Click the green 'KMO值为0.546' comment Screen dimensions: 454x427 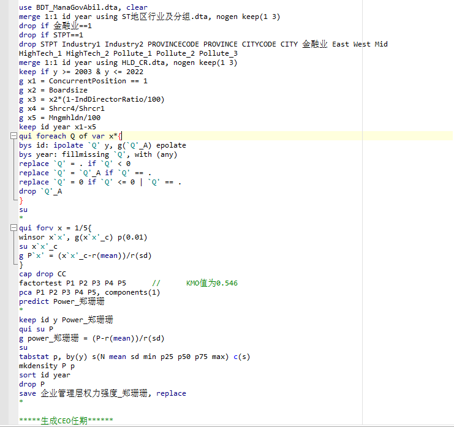[x=211, y=283]
